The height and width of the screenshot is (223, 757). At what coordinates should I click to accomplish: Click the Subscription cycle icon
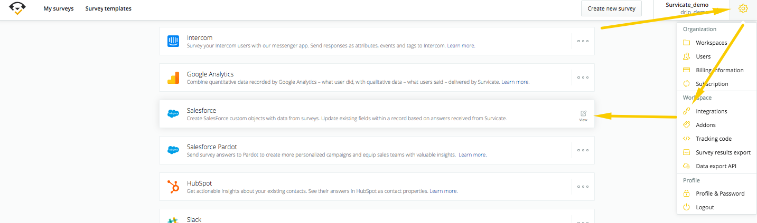[x=687, y=84]
